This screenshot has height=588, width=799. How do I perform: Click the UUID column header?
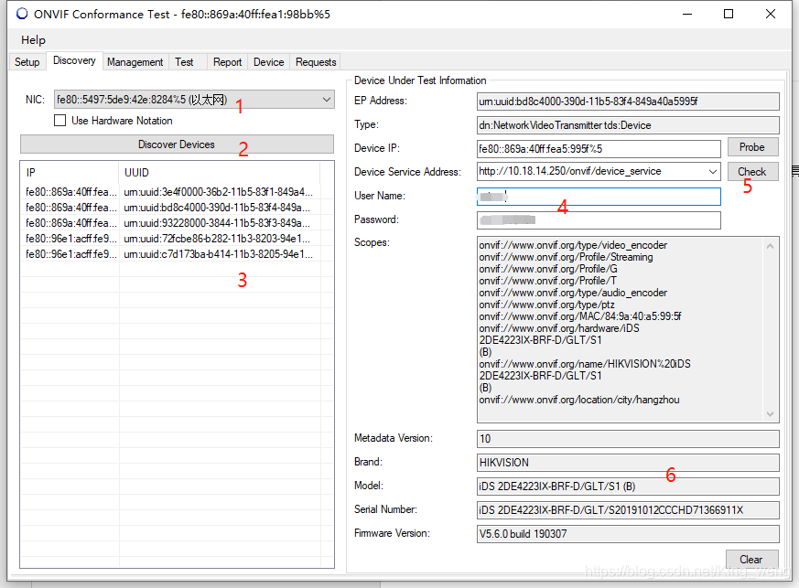[x=183, y=174]
